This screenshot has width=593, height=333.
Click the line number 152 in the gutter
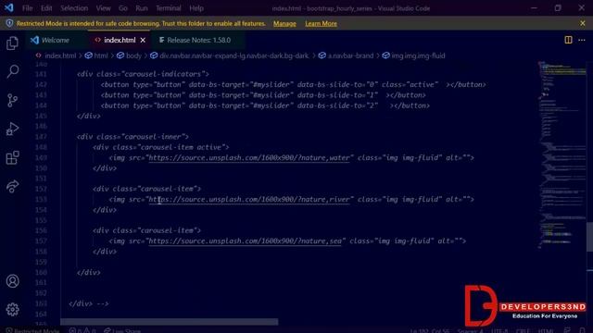[x=41, y=189]
